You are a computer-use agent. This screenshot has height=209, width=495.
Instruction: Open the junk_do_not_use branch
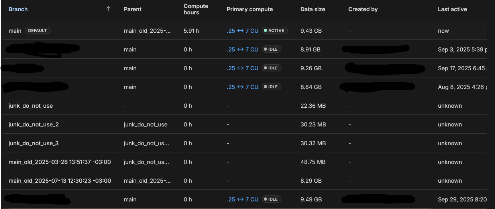tap(31, 106)
